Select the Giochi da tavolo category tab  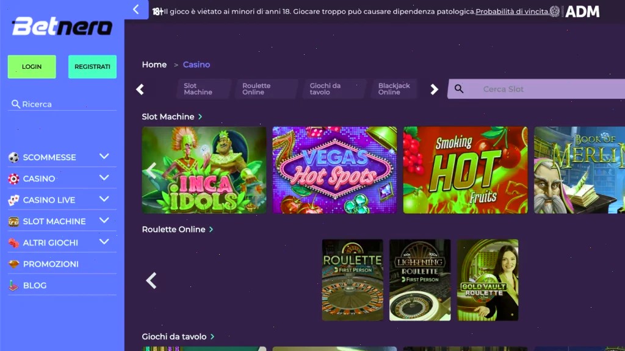pos(334,89)
